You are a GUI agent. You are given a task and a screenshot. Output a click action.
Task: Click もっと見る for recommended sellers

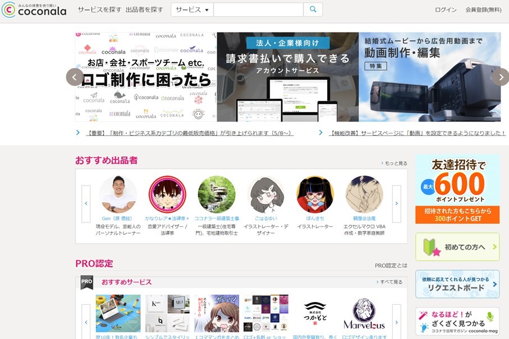point(396,164)
